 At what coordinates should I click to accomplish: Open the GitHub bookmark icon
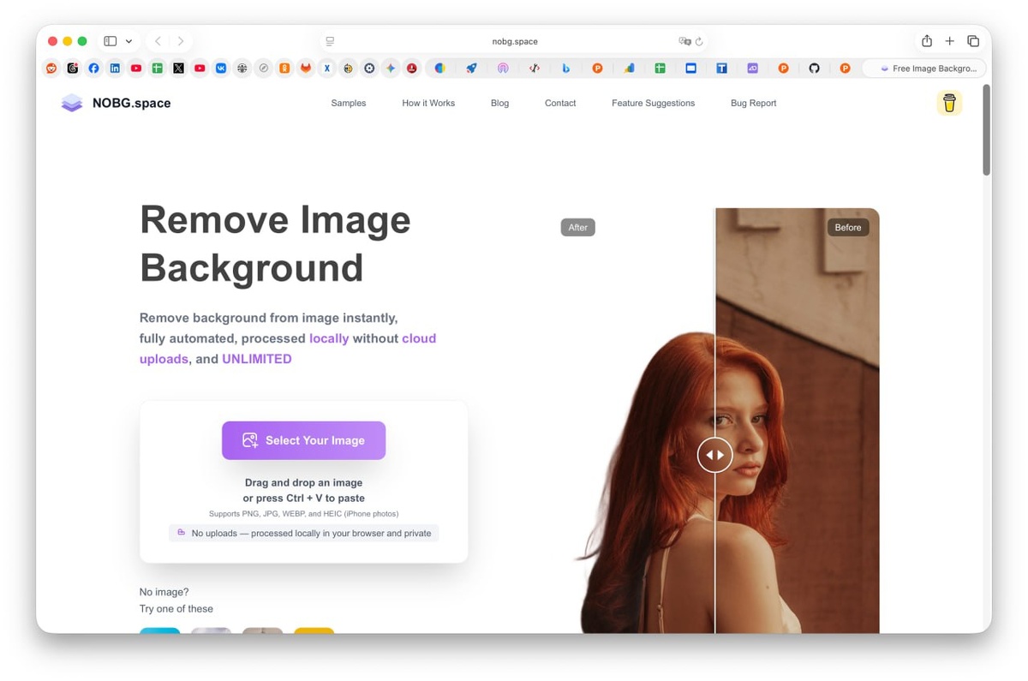tap(814, 68)
